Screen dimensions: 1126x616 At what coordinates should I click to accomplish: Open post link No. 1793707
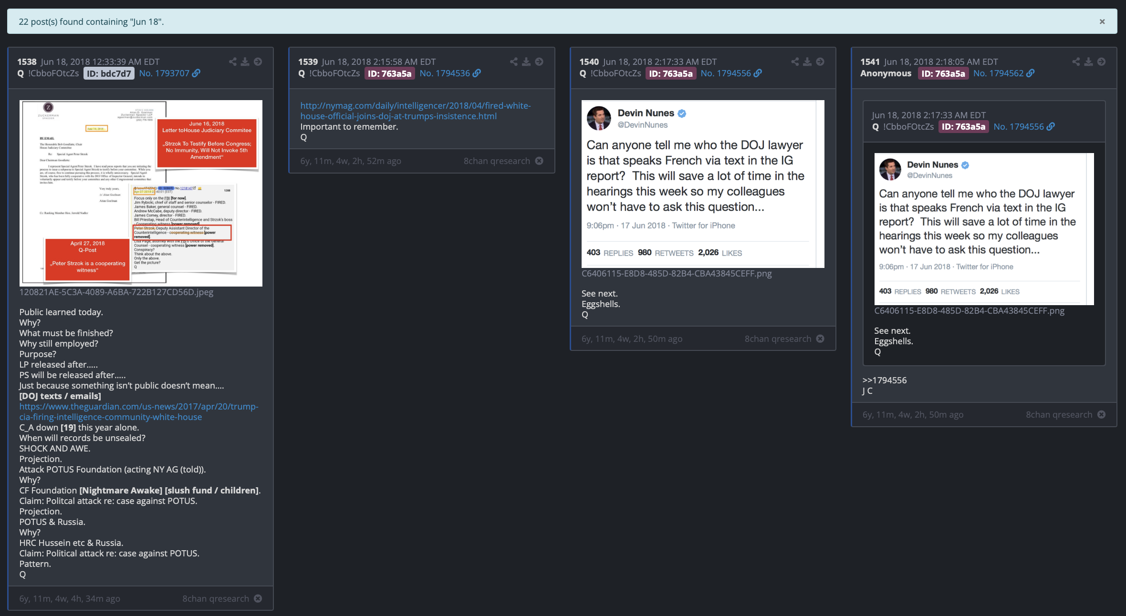pyautogui.click(x=164, y=73)
